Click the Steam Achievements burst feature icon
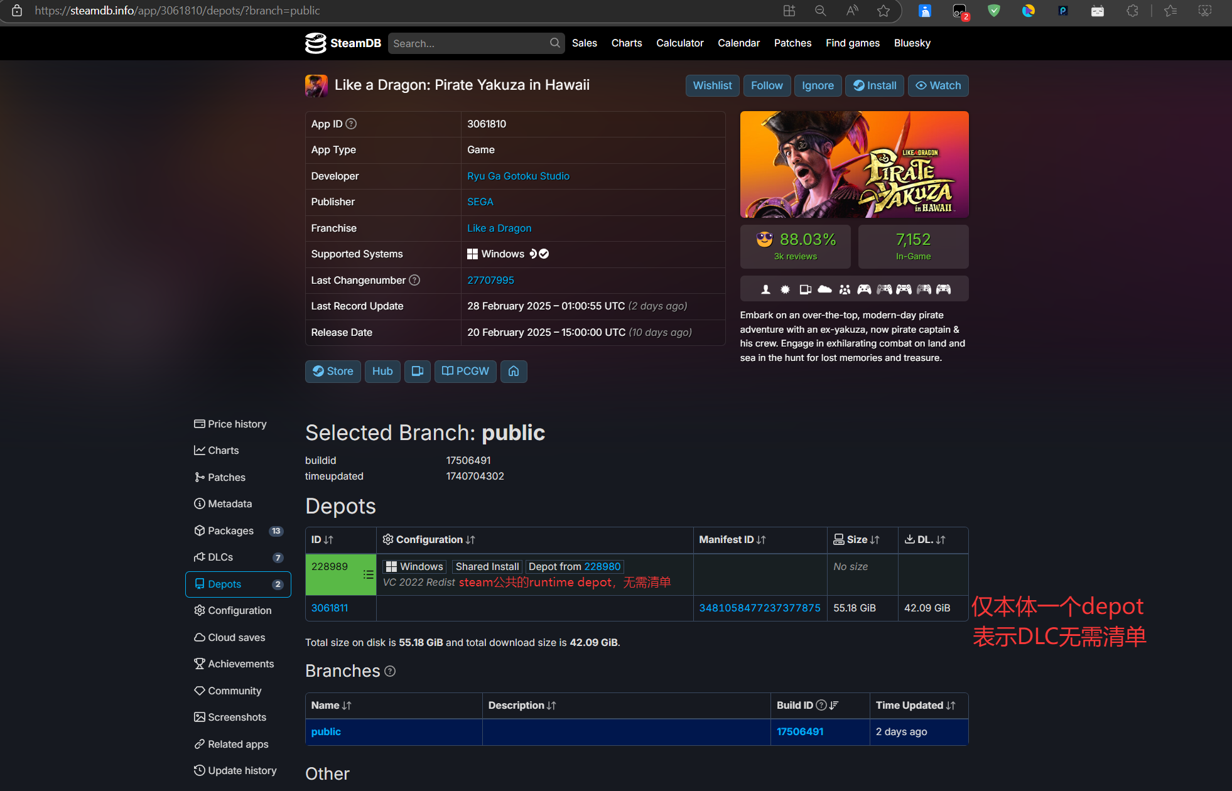 [785, 289]
